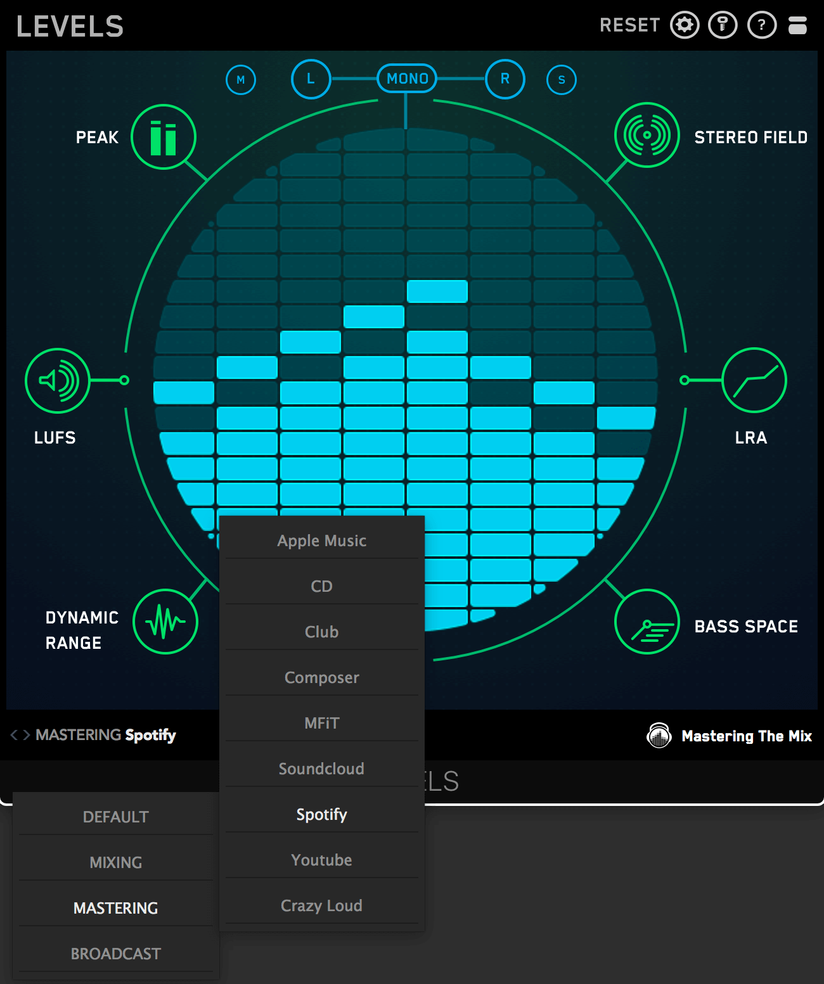The height and width of the screenshot is (984, 824).
Task: Click the question mark help icon
Action: pos(762,25)
